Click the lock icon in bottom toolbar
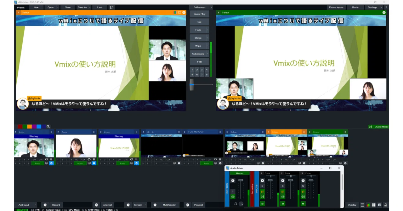Screen dimensions: 403x211 385,205
